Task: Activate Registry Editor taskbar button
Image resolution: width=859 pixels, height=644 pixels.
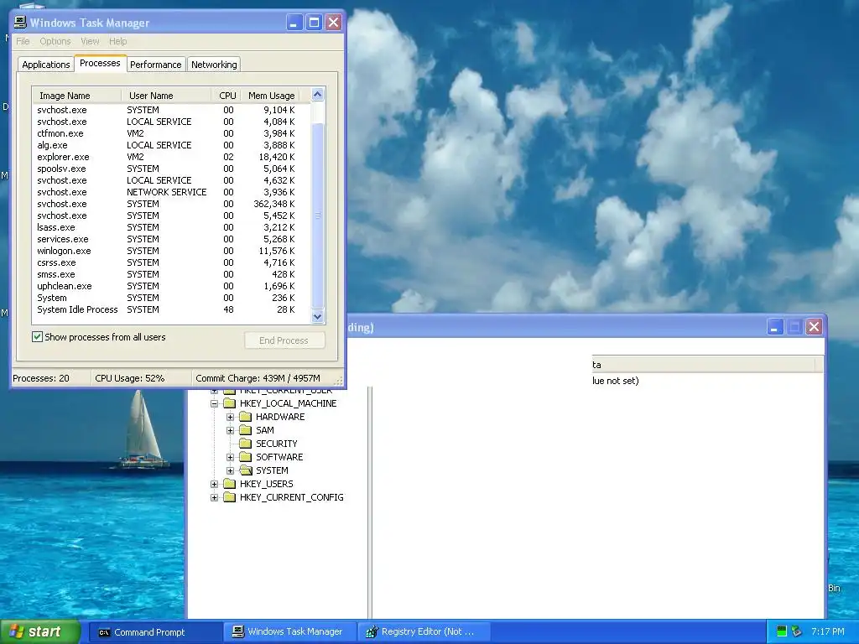Action: [x=424, y=632]
